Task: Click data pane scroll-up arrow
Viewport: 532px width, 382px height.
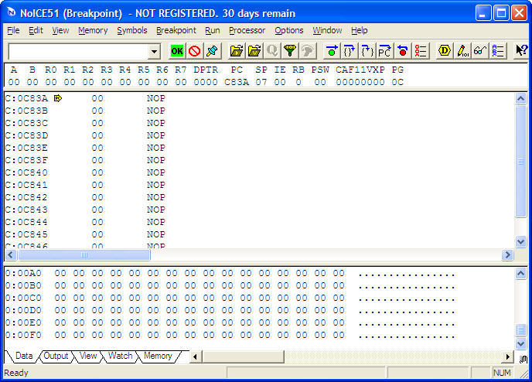Action: click(521, 274)
